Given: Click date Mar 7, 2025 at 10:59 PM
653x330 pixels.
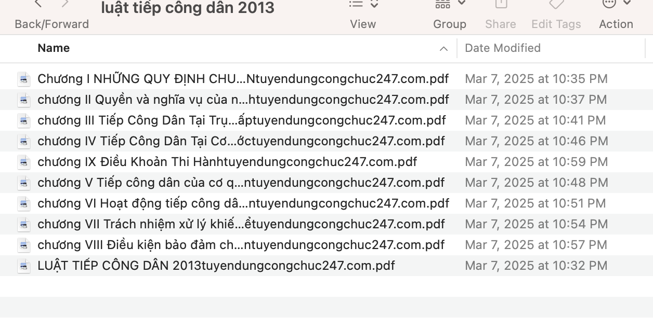Looking at the screenshot, I should point(536,162).
